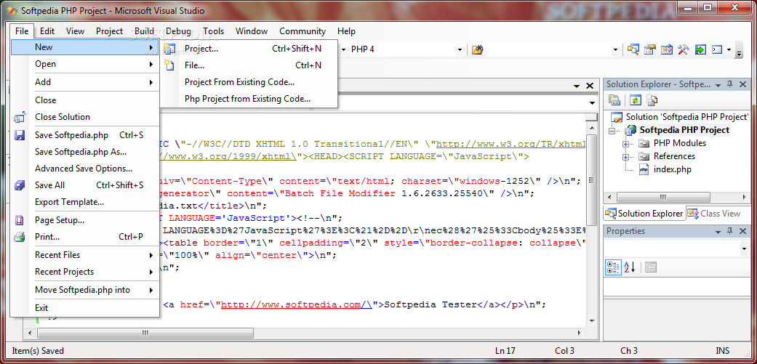Open the Object Browser toolbar icon
757x364 pixels.
pyautogui.click(x=667, y=49)
